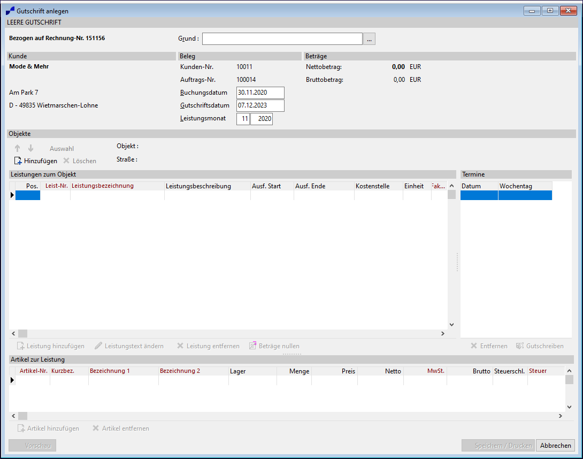This screenshot has width=583, height=459.
Task: Open the Grund browse ellipsis button
Action: point(370,39)
